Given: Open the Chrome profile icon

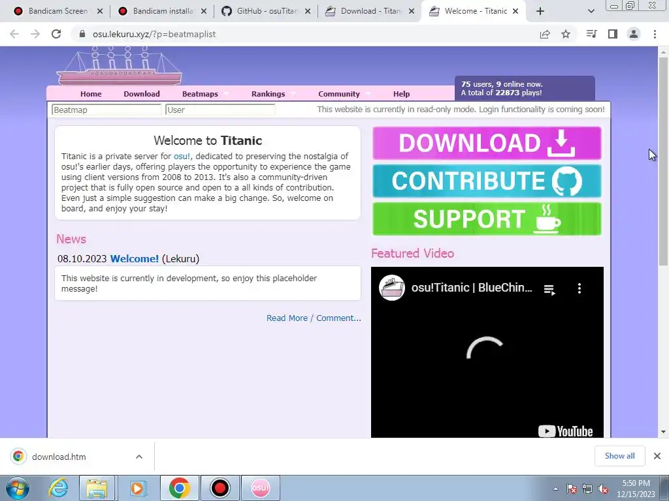Looking at the screenshot, I should [634, 34].
